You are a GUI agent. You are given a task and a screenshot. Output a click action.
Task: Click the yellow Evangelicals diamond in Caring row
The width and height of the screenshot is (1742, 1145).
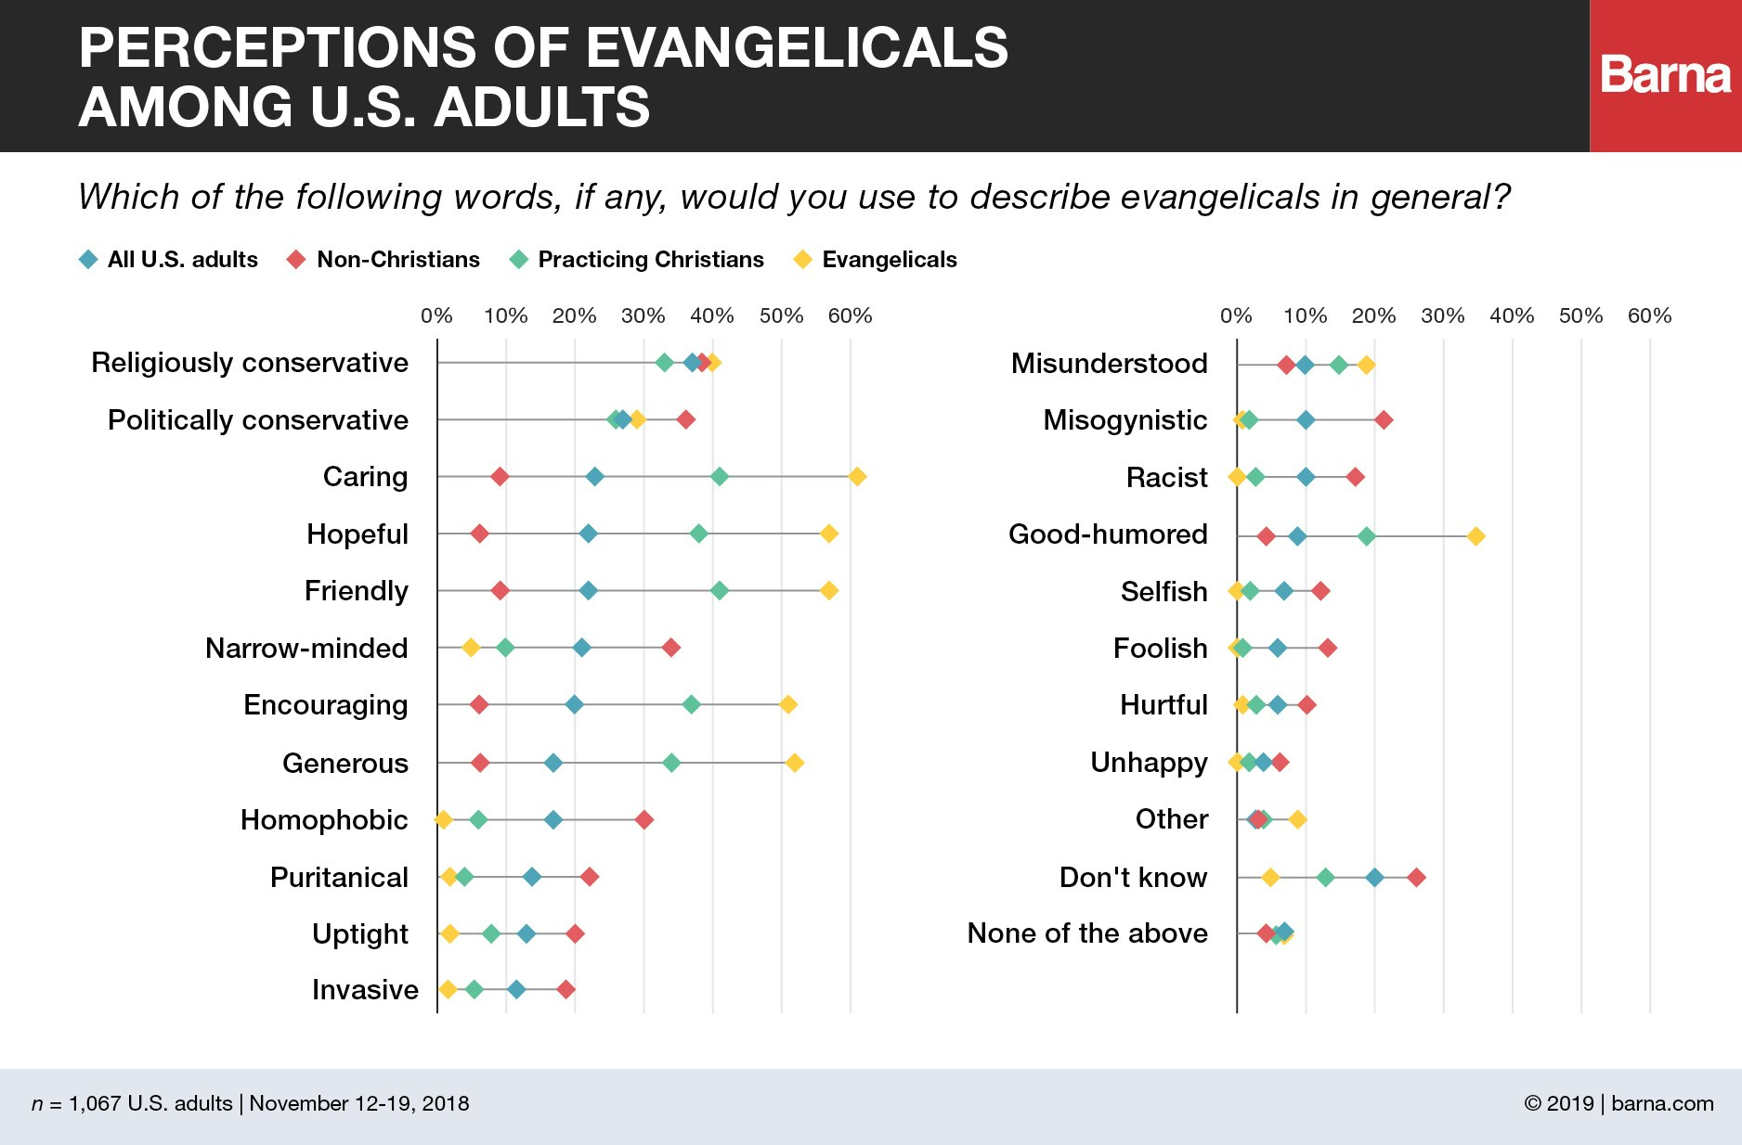coord(857,477)
